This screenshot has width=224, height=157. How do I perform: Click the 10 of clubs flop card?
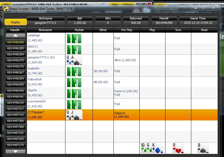[143, 148]
